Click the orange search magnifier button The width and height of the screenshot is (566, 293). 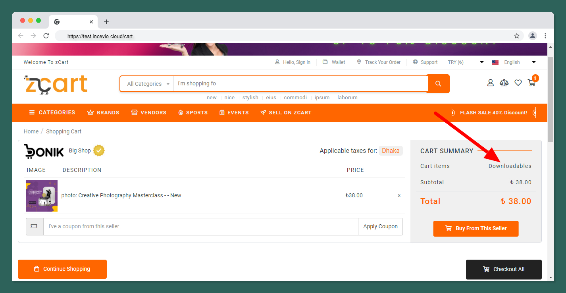tap(438, 84)
